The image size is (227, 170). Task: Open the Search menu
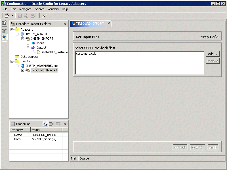pyautogui.click(x=40, y=9)
